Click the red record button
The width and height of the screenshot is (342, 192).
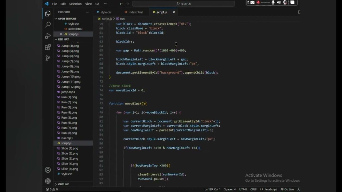(x=258, y=2)
